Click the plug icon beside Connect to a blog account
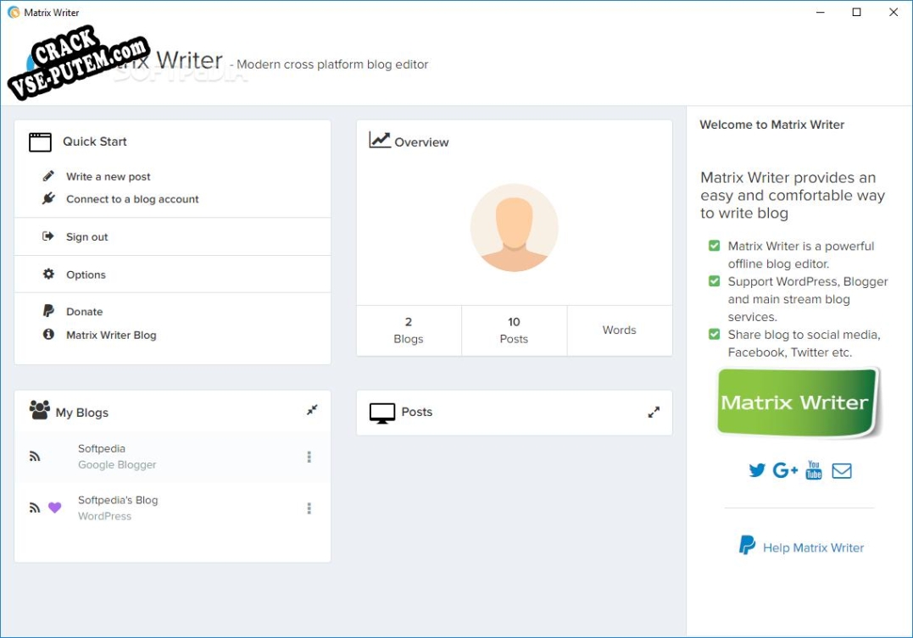This screenshot has width=913, height=638. tap(48, 198)
